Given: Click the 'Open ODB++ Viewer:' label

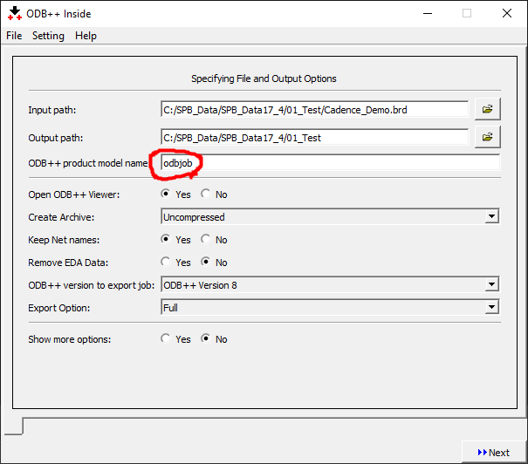Looking at the screenshot, I should click(73, 194).
